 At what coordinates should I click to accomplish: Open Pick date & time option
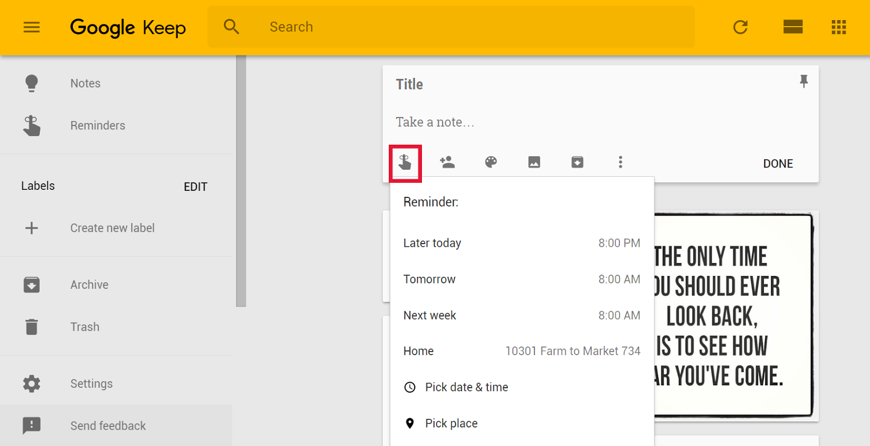click(467, 387)
